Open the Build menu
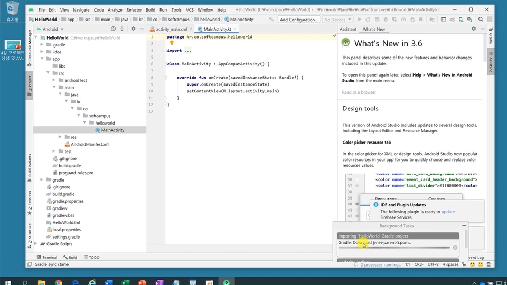Image resolution: width=507 pixels, height=285 pixels. pos(150,9)
